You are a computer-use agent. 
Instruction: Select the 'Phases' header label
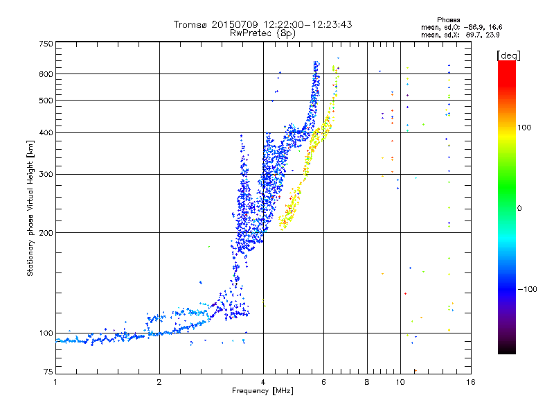click(x=448, y=20)
